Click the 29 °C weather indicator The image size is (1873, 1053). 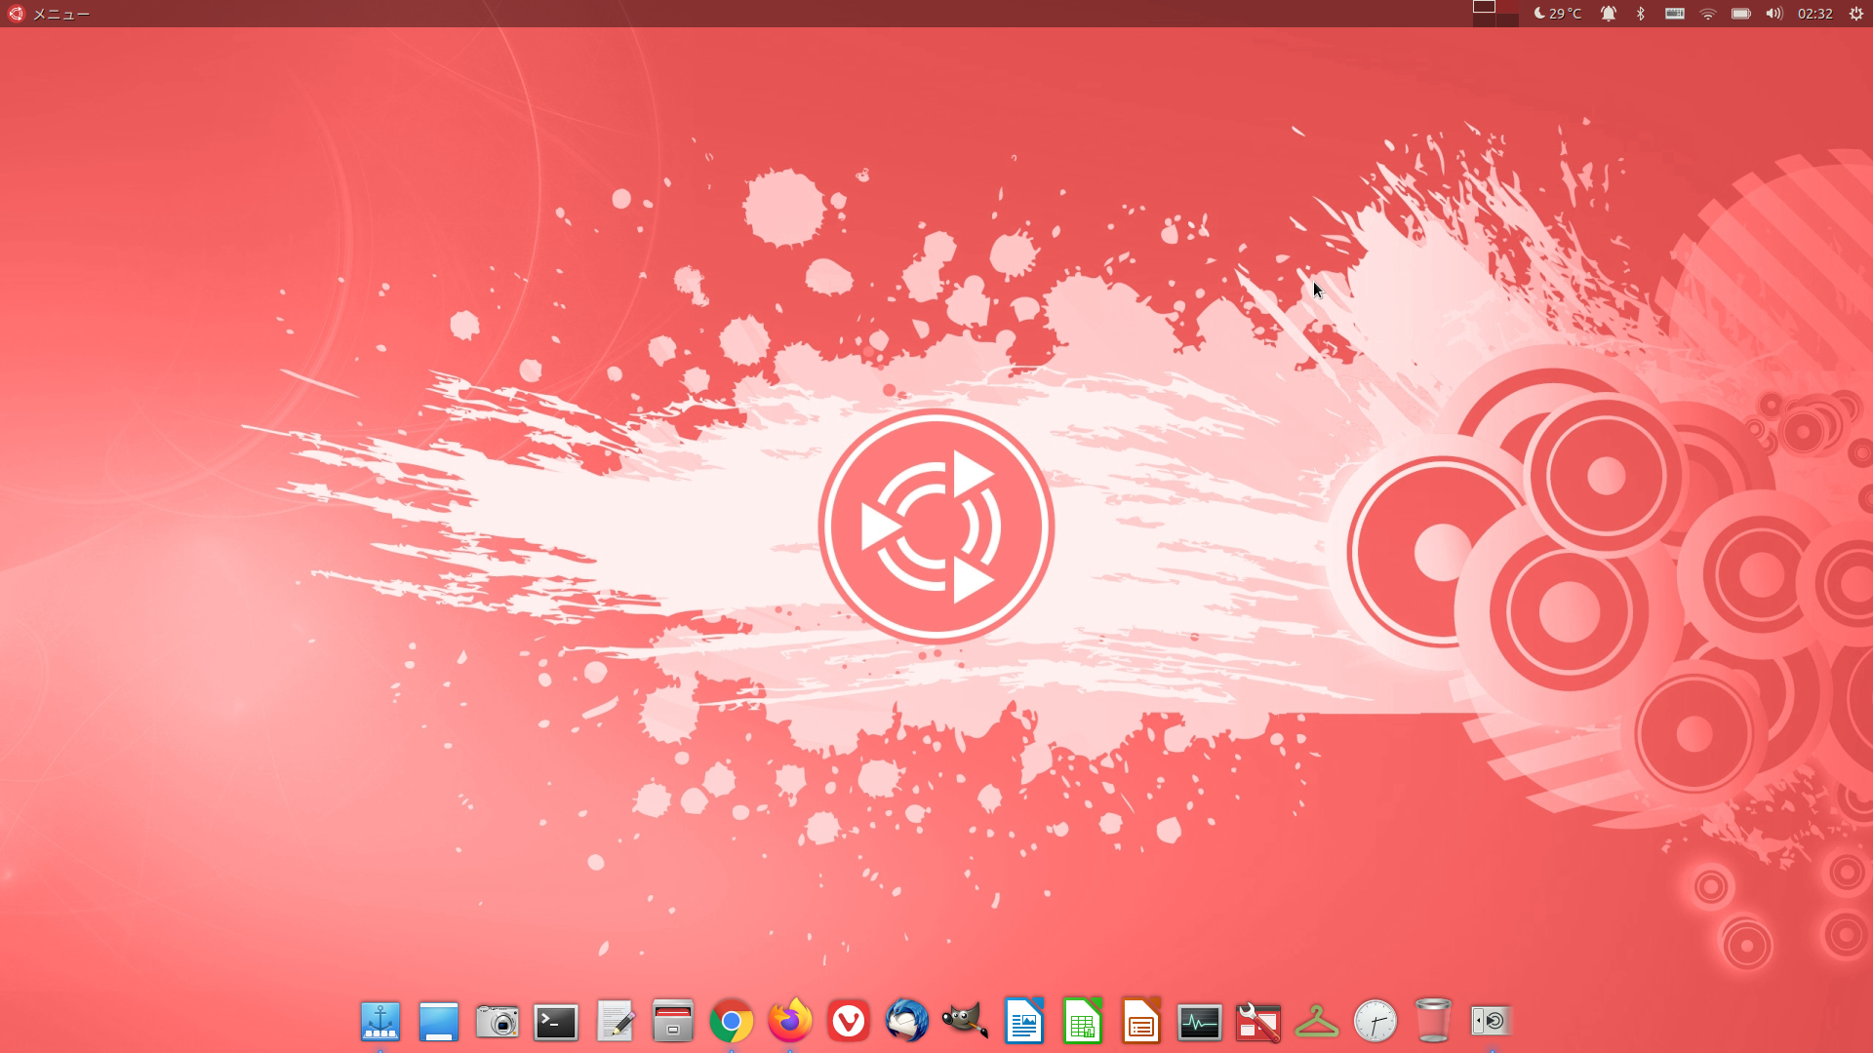pos(1558,14)
